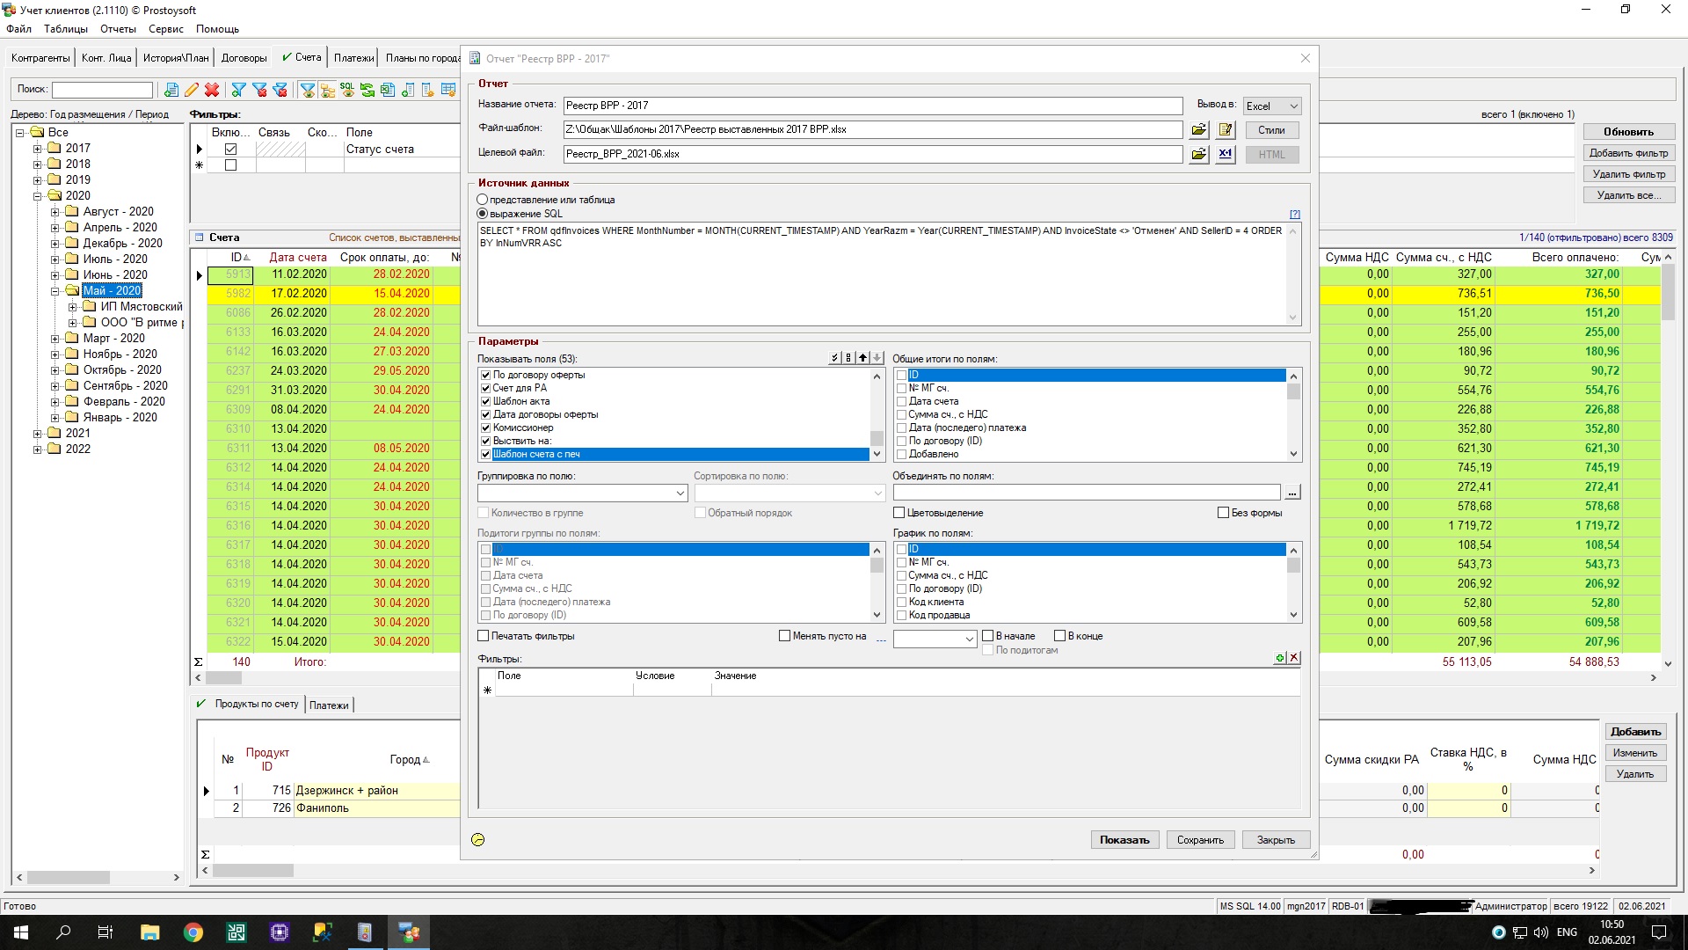1688x950 pixels.
Task: Click the green refresh arrows icon
Action: point(367,90)
